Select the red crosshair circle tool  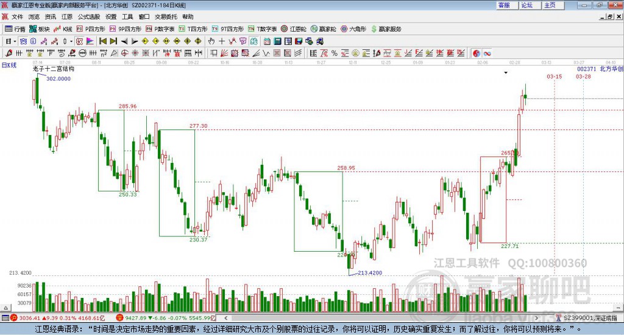click(124, 53)
